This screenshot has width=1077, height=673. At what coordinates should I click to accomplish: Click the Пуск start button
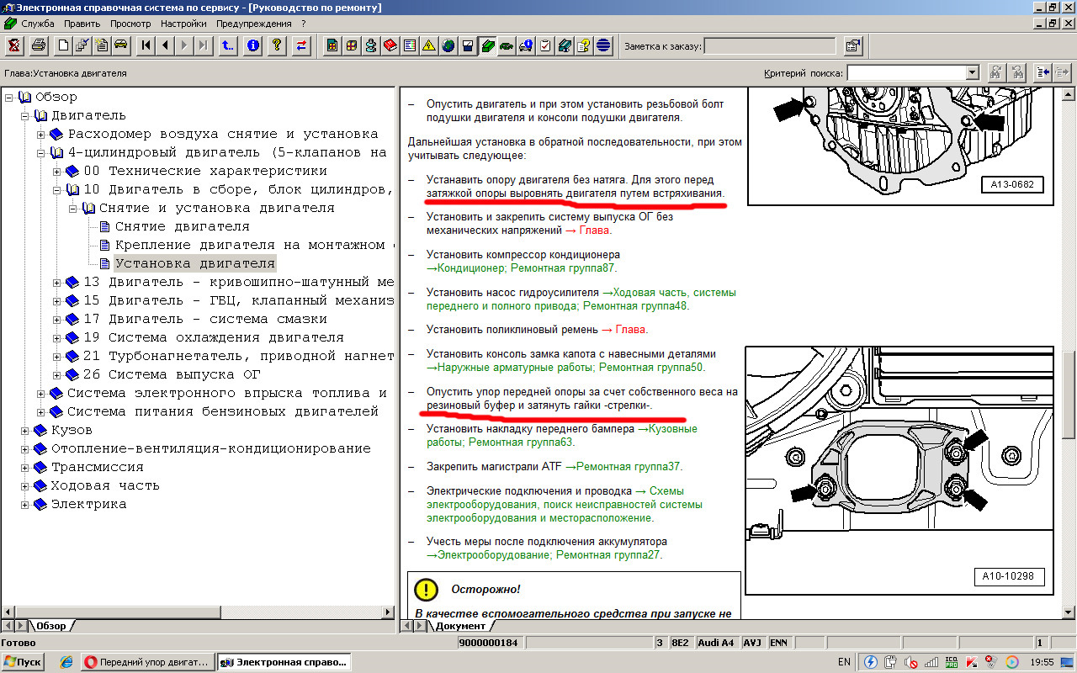pyautogui.click(x=23, y=662)
